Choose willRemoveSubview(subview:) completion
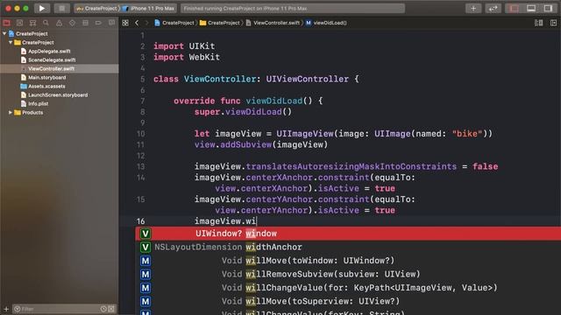 pyautogui.click(x=348, y=274)
